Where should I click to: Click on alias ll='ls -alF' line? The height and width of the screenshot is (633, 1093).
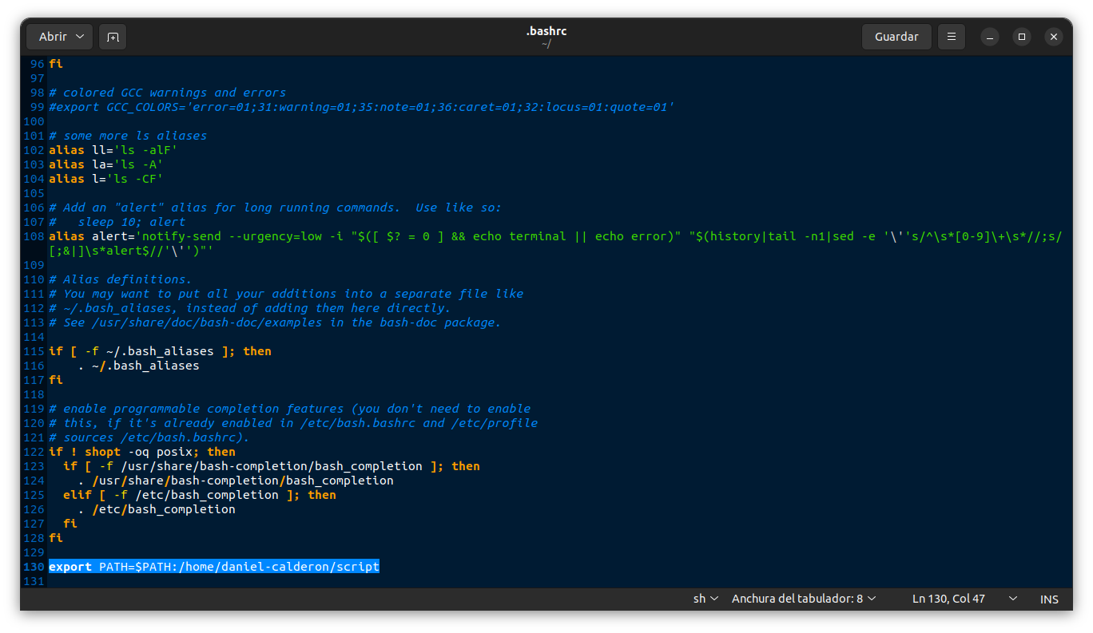click(112, 150)
